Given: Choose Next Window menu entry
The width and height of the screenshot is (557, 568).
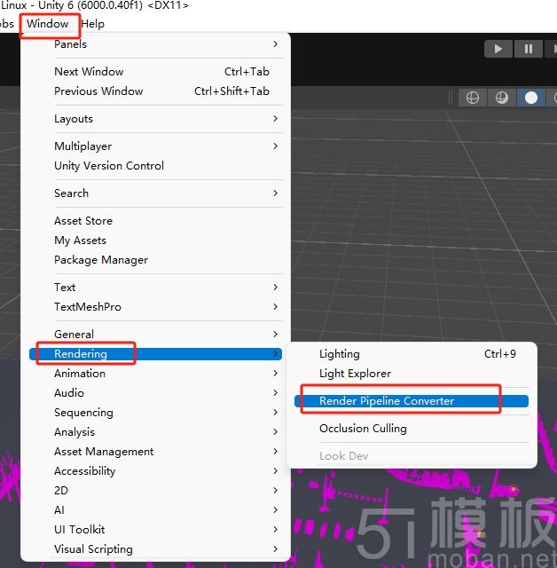Looking at the screenshot, I should (155, 72).
